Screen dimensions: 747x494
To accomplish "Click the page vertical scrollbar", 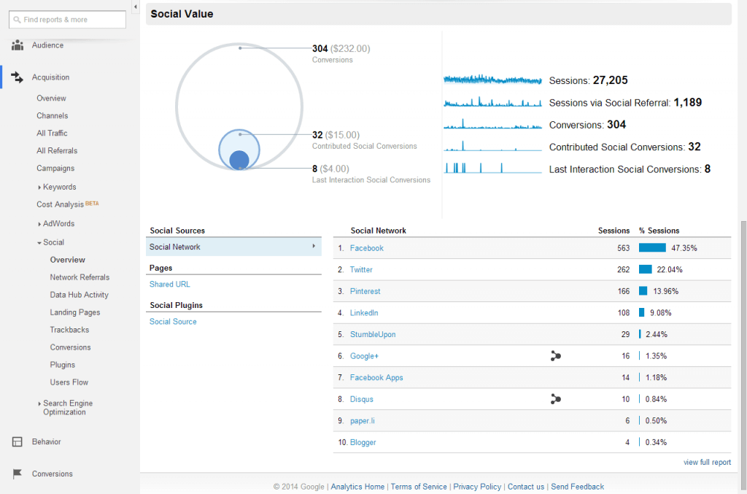I will [x=743, y=355].
